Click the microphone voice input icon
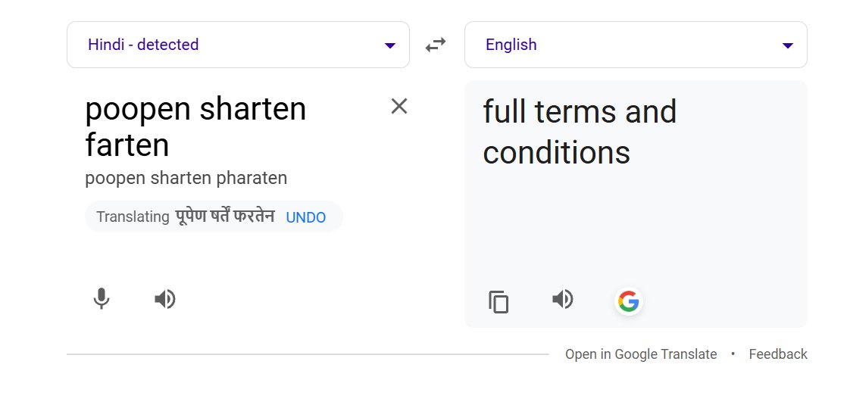The width and height of the screenshot is (847, 402). pyautogui.click(x=102, y=299)
